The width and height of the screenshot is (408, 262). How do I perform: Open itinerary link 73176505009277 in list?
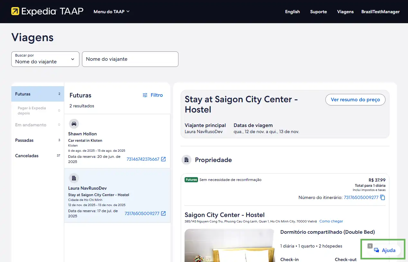pyautogui.click(x=142, y=213)
